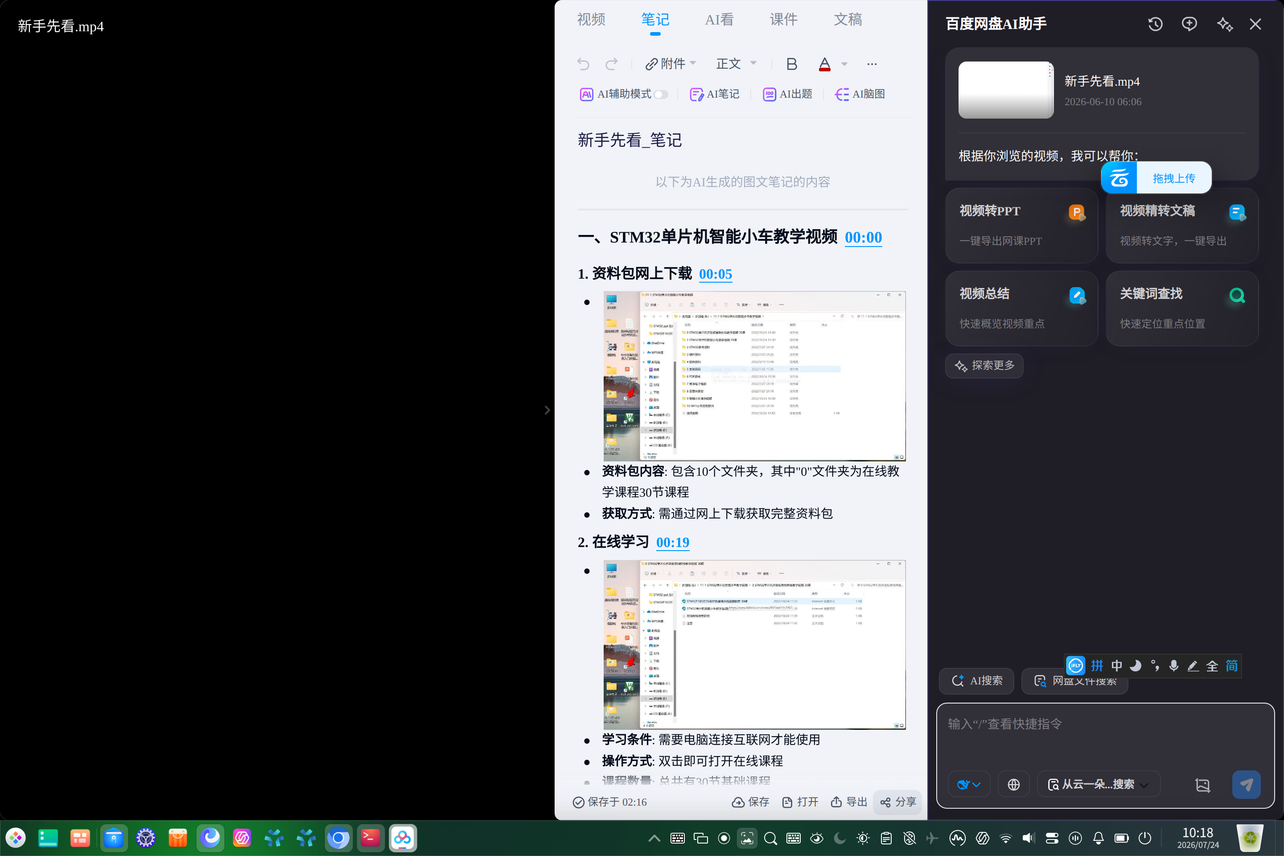
Task: Click AI搜索 chip
Action: [x=977, y=681]
